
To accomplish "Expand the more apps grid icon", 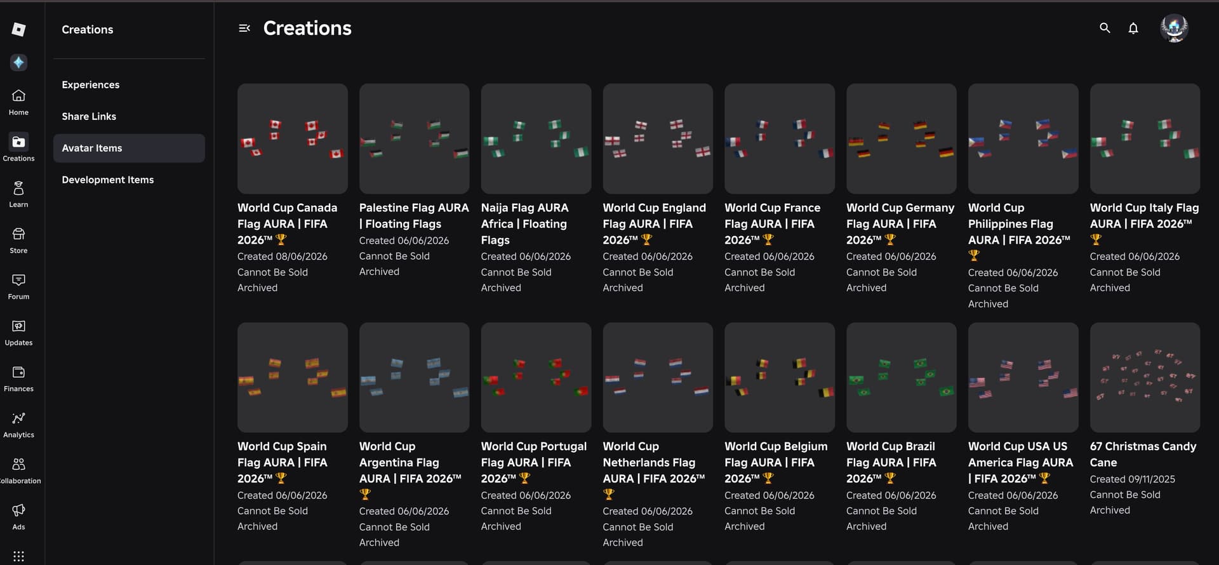I will point(18,556).
